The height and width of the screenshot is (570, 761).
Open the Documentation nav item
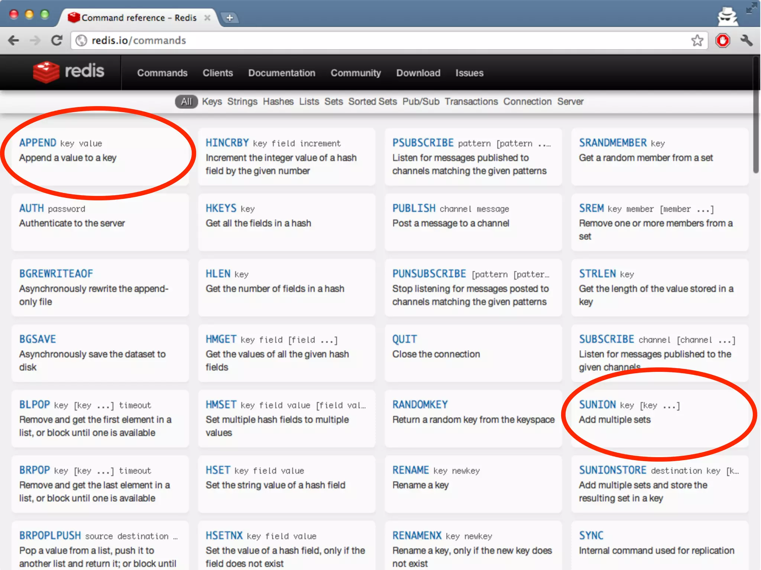pyautogui.click(x=282, y=73)
